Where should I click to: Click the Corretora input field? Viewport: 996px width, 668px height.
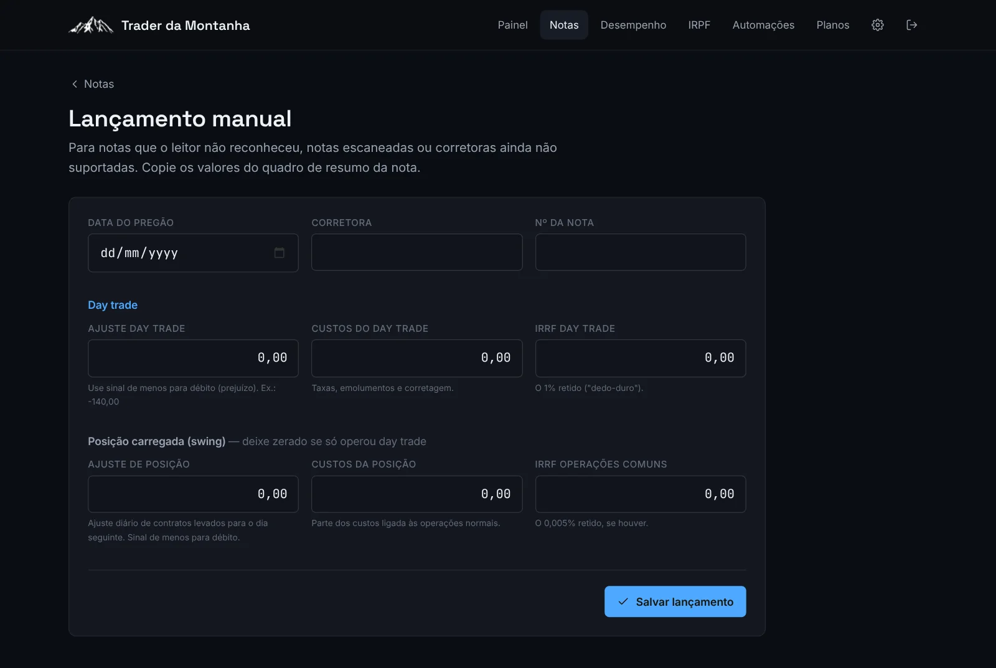417,252
